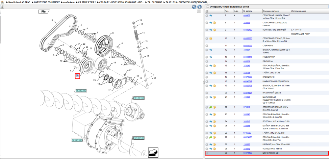Screen dimensions: 329x159
Task: Add part 84074536 using its circle icon
Action: [x=207, y=77]
